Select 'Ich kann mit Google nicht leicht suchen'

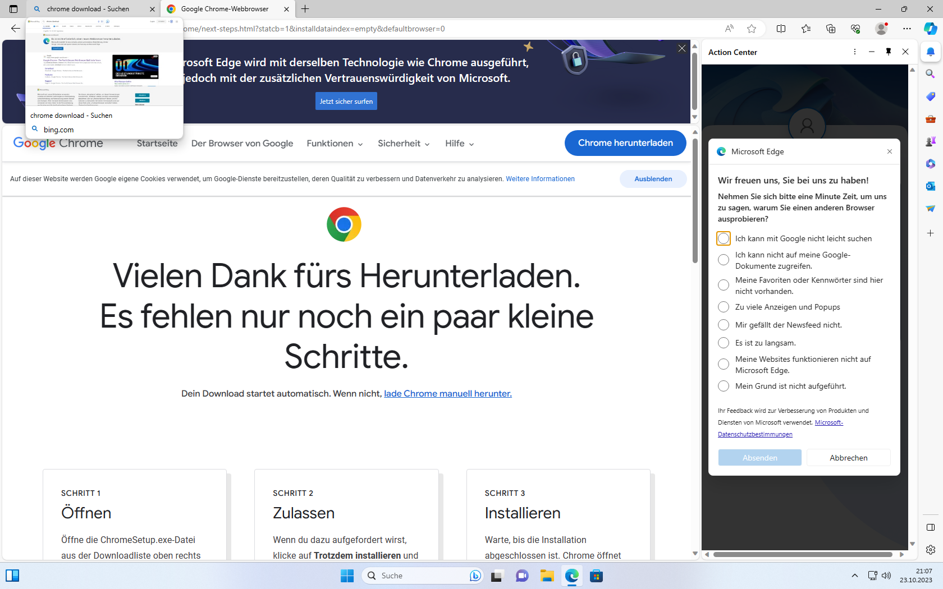724,238
